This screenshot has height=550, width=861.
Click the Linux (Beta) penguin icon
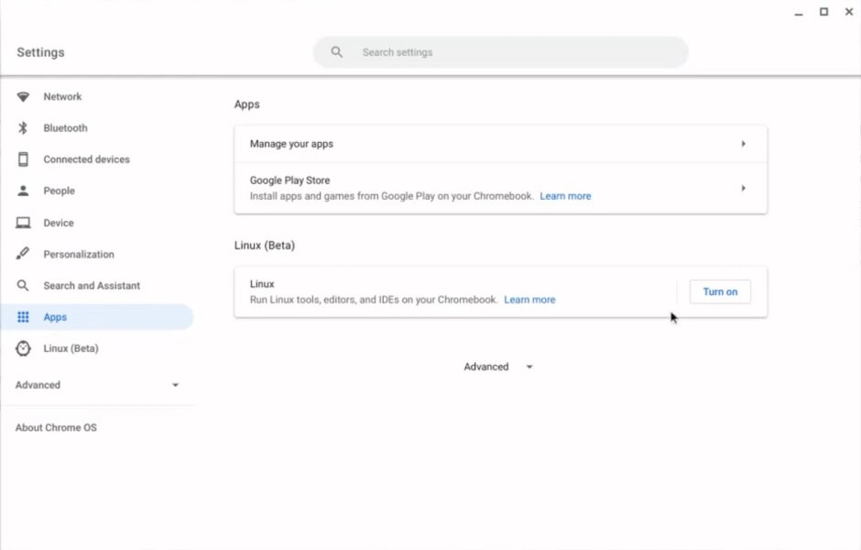click(x=24, y=348)
